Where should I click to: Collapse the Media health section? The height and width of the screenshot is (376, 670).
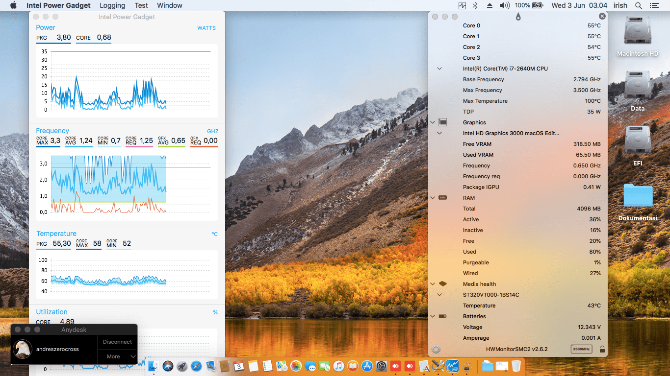433,284
